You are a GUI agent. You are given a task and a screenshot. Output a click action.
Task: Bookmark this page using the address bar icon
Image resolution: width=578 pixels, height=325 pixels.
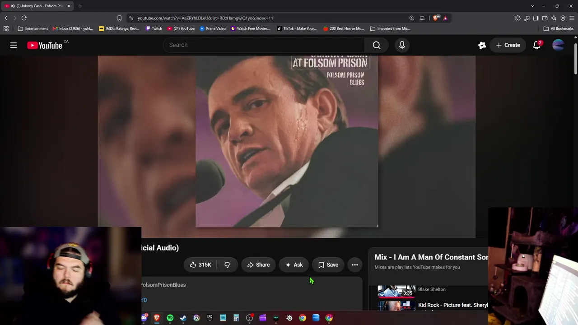119,18
